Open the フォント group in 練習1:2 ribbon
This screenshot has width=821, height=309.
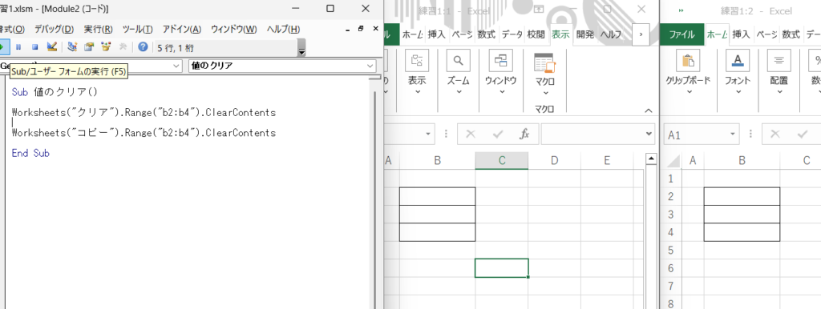click(738, 72)
